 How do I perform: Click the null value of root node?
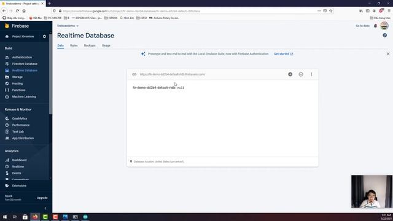tap(181, 88)
